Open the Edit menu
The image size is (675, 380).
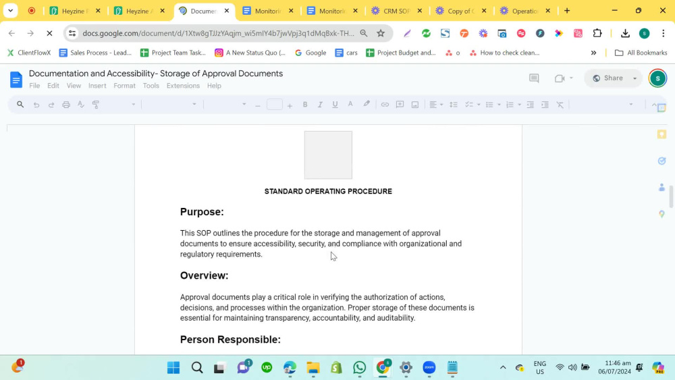(53, 86)
